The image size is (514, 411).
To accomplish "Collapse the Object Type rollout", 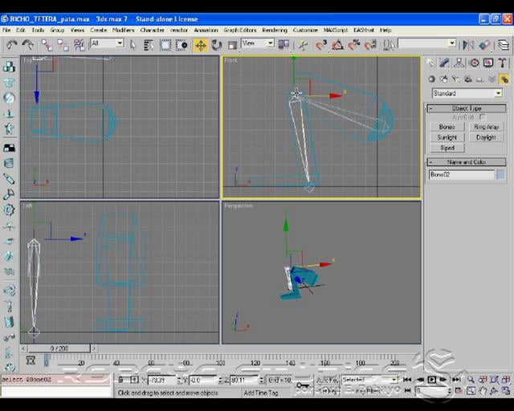I will 466,108.
